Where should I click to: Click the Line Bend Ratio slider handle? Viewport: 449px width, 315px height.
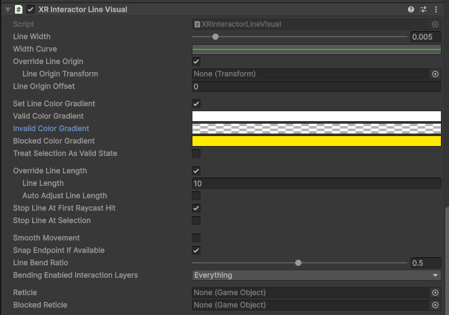(x=298, y=263)
